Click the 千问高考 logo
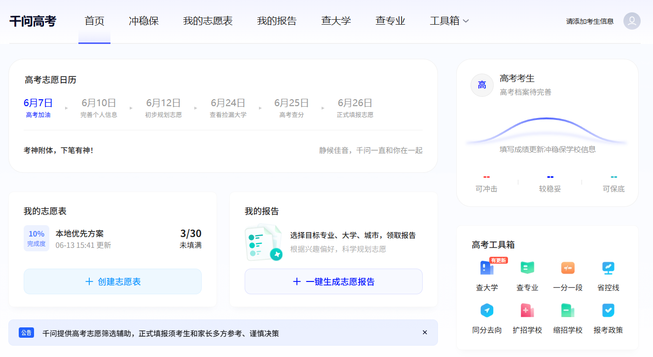Screen dimensions: 653x357 tap(33, 21)
